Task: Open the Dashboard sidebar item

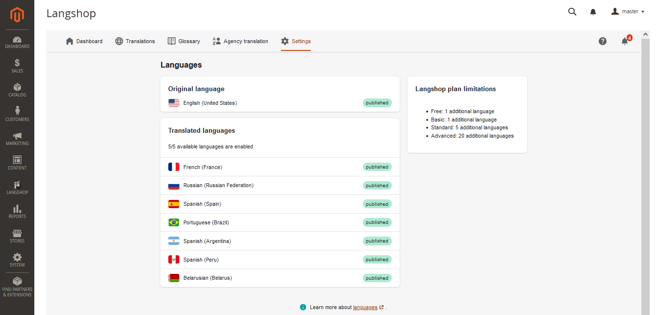Action: tap(17, 42)
